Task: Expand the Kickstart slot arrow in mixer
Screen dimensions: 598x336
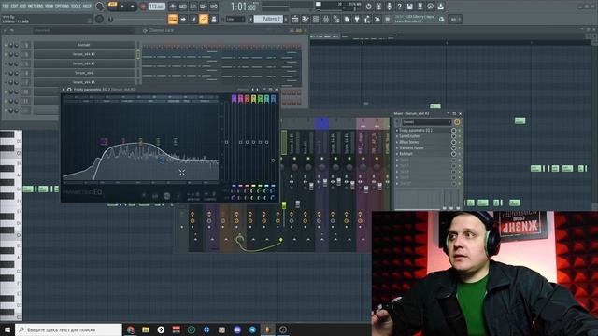Action: [x=397, y=154]
